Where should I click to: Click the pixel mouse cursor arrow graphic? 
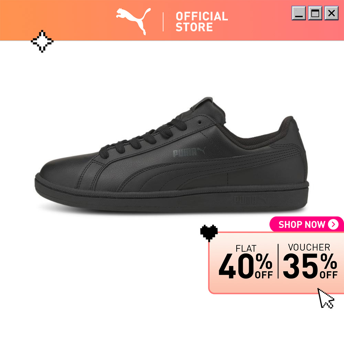[x=326, y=298]
